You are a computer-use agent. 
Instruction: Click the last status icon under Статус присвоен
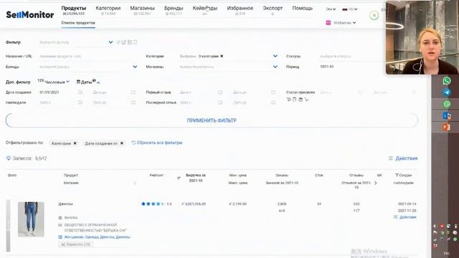(306, 100)
